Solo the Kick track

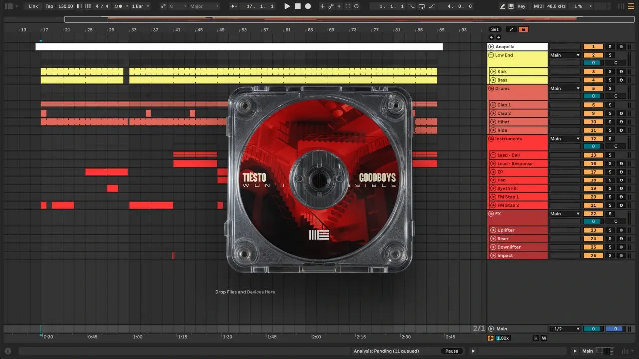[610, 72]
